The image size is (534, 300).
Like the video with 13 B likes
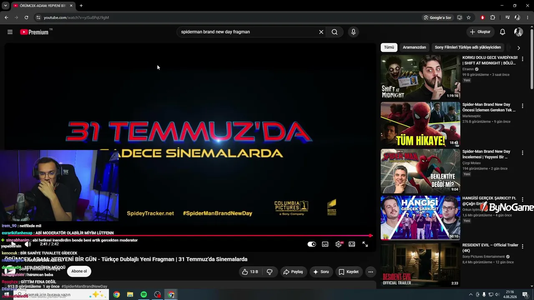(x=250, y=272)
